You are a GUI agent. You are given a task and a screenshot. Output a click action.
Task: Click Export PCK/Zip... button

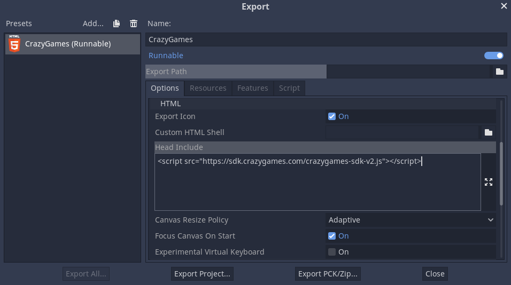click(x=328, y=274)
